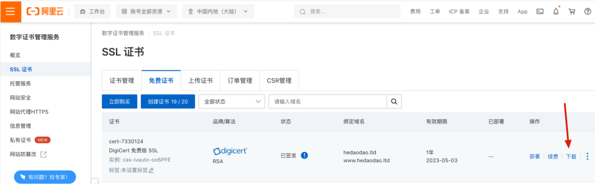The height and width of the screenshot is (184, 595).
Task: Switch to the 上传证书 tab
Action: (201, 81)
